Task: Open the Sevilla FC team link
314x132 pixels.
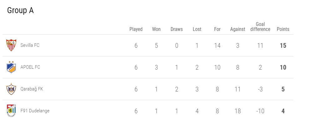Action: (30, 45)
